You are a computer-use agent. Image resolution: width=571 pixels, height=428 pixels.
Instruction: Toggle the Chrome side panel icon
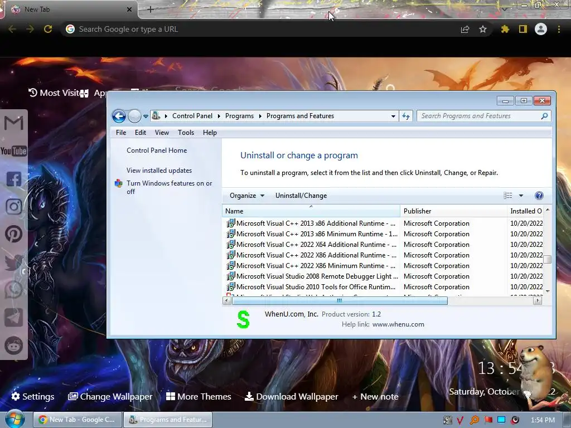pos(523,29)
